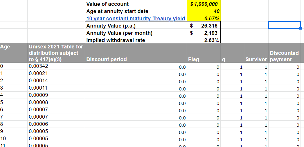This screenshot has width=304, height=147.
Task: Click the Survivor value in age 2 row
Action: tap(256, 81)
